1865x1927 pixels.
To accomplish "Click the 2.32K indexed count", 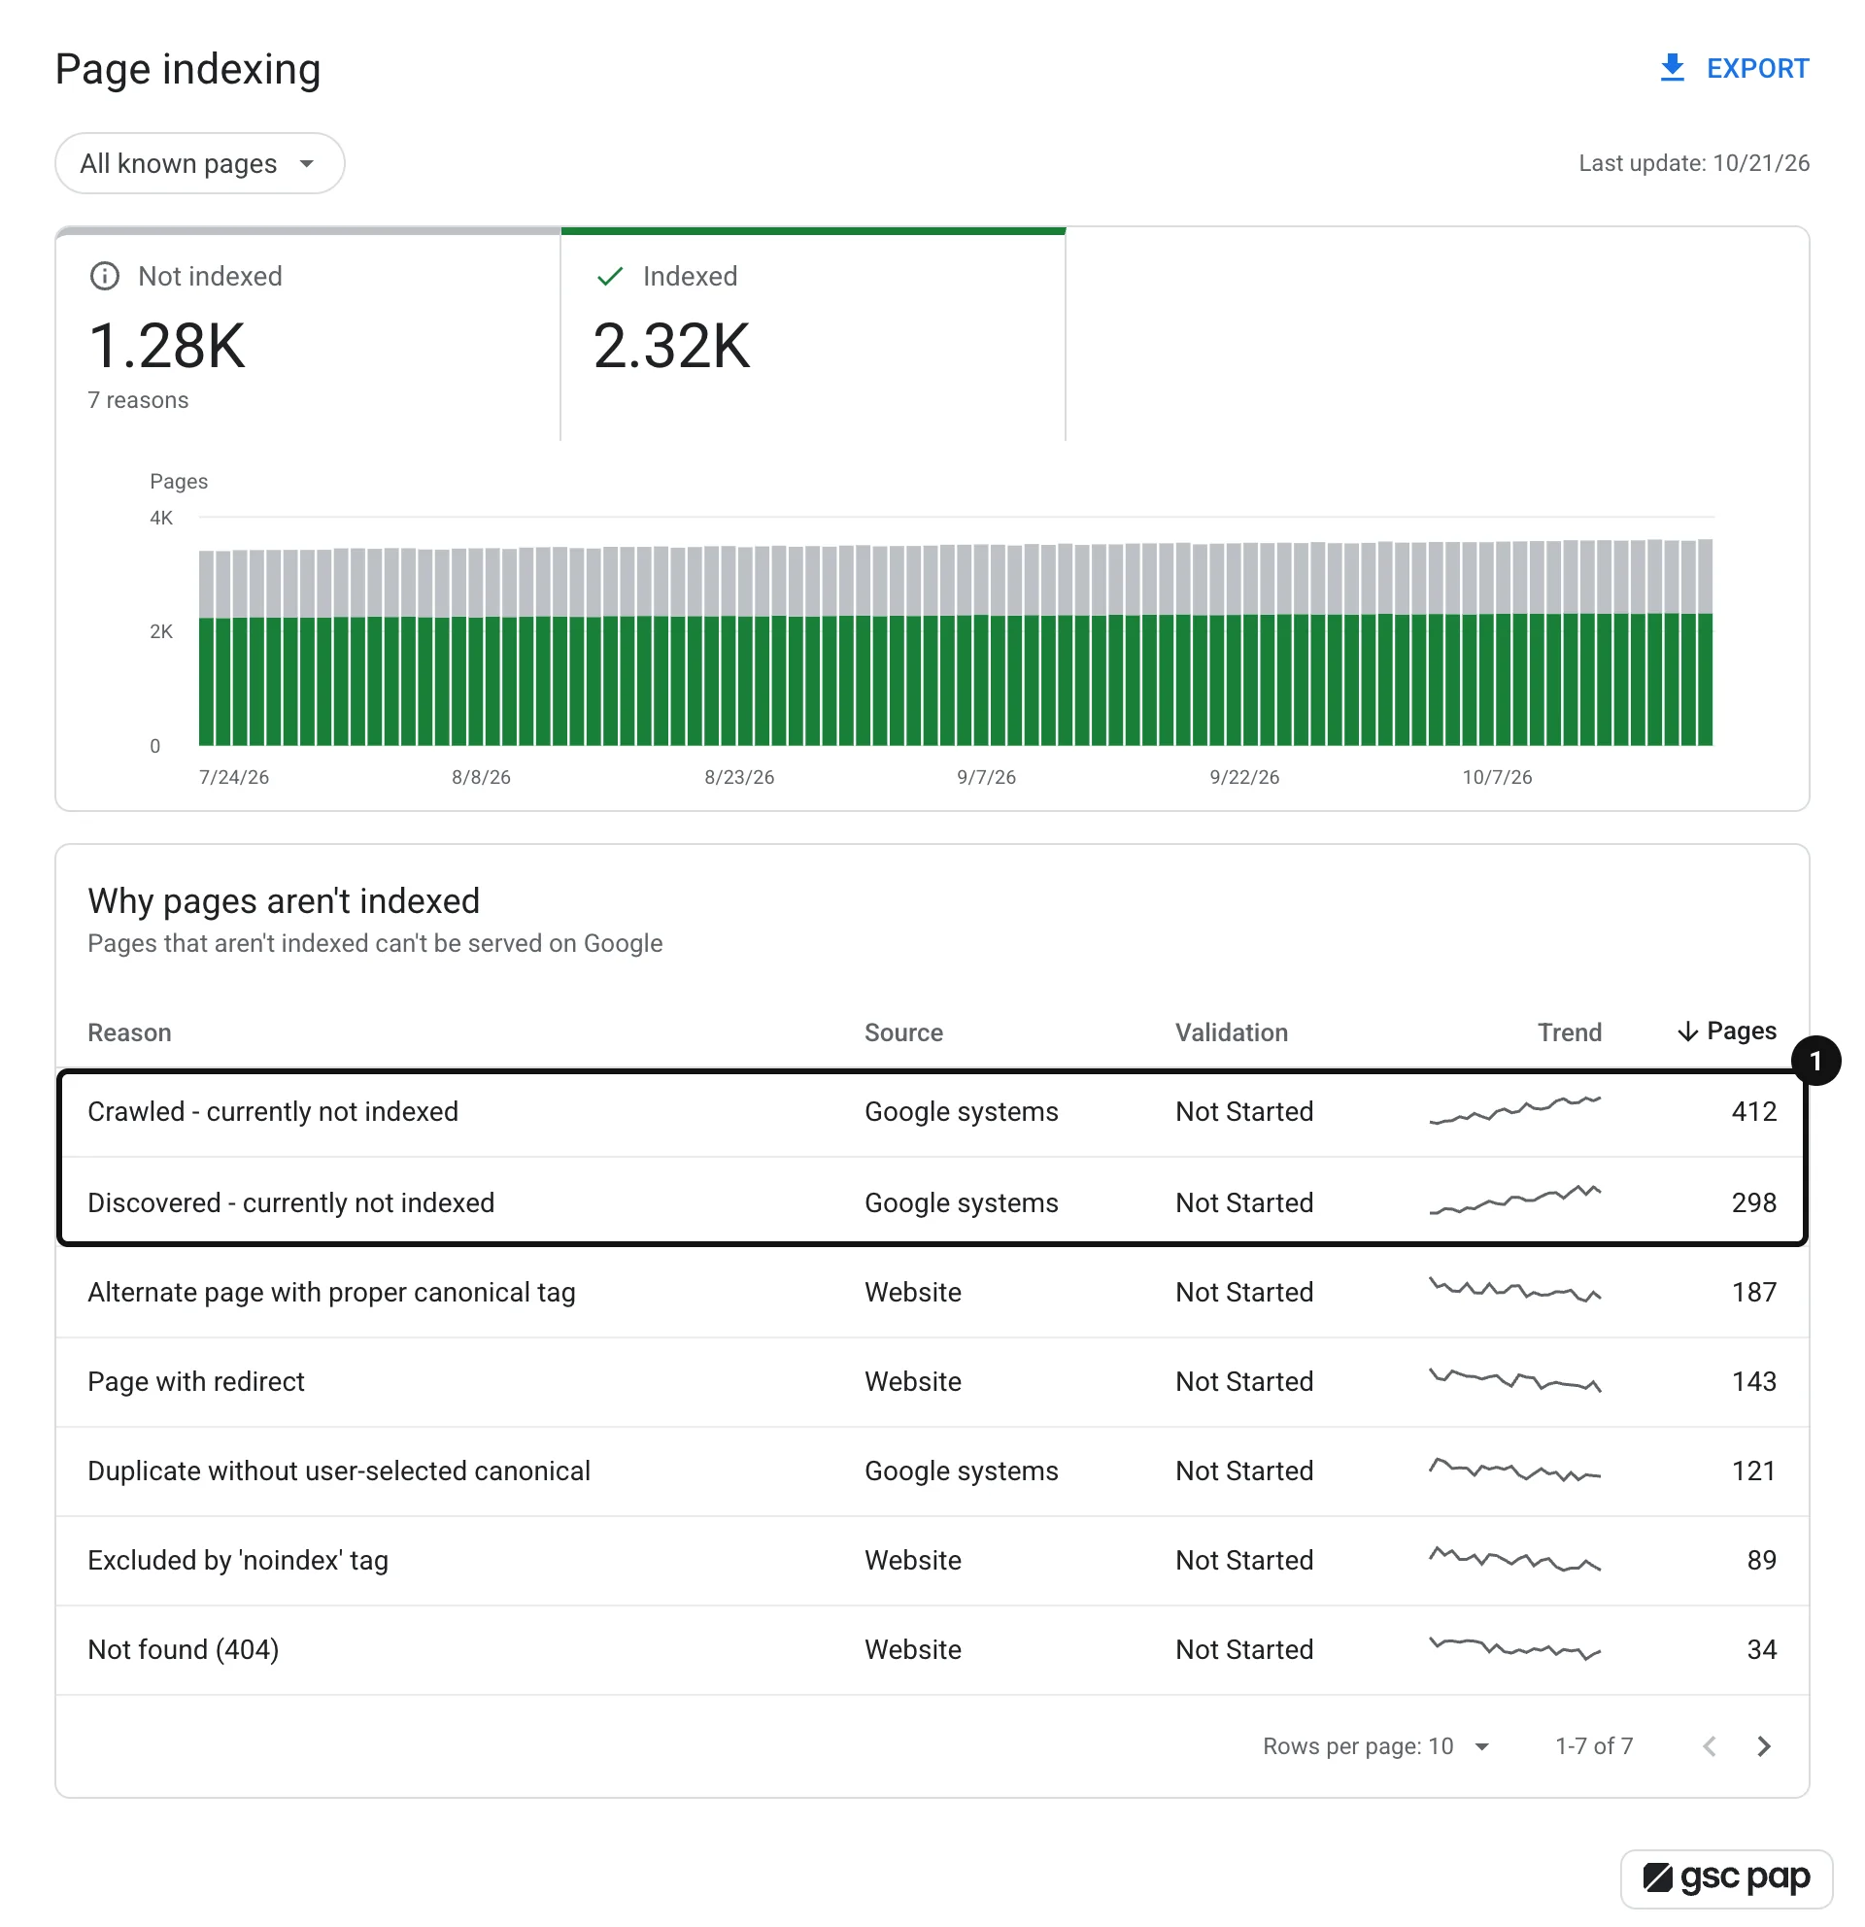I will 671,346.
